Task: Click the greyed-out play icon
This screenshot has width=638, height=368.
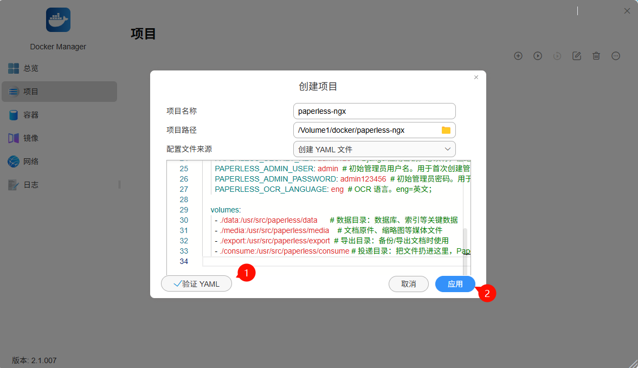Action: tap(557, 56)
